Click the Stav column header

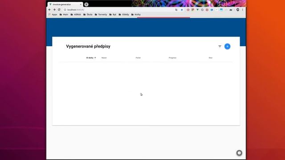point(211,58)
